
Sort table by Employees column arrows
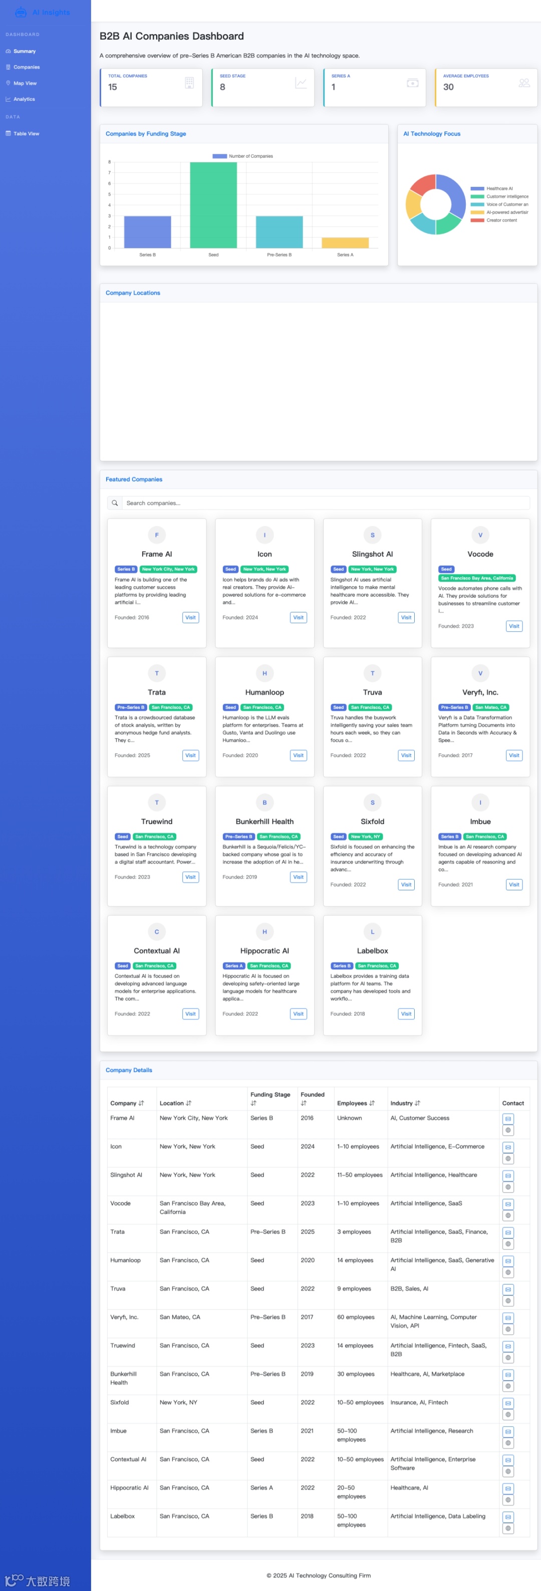coord(372,1103)
